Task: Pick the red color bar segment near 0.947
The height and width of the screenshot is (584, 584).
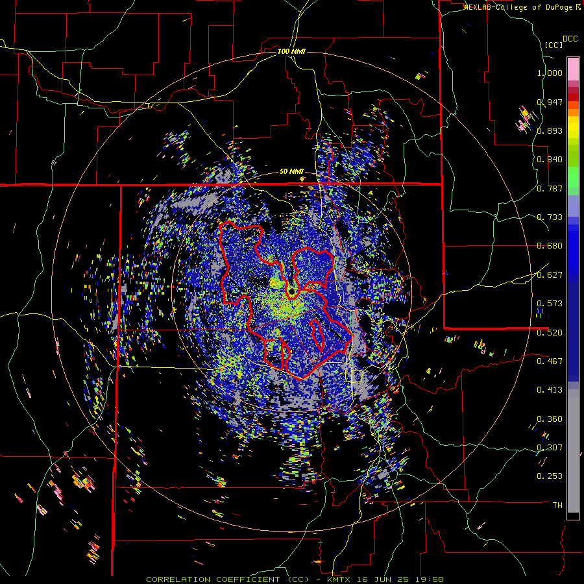Action: (x=573, y=97)
